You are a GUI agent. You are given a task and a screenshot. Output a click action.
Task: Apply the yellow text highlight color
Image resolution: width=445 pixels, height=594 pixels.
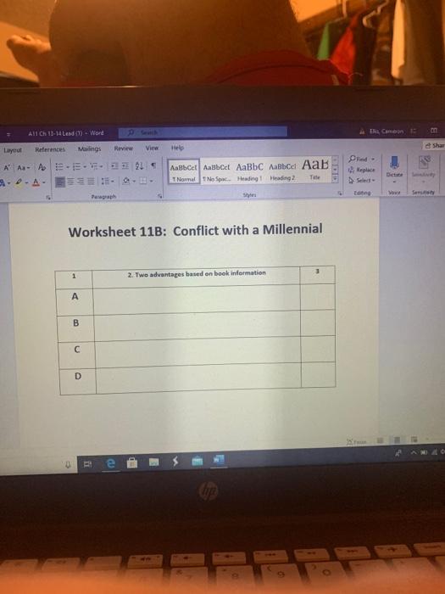[x=18, y=182]
